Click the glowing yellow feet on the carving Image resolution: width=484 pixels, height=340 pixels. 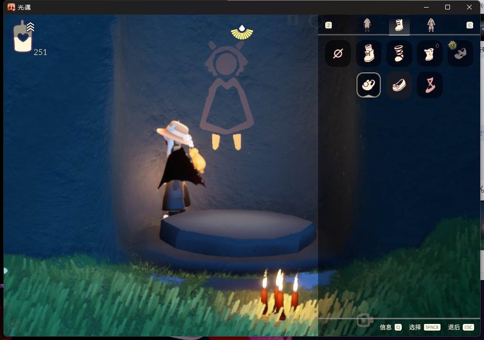pyautogui.click(x=226, y=142)
